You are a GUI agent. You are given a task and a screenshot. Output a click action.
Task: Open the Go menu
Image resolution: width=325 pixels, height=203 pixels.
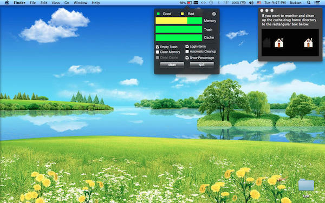[x=67, y=3]
